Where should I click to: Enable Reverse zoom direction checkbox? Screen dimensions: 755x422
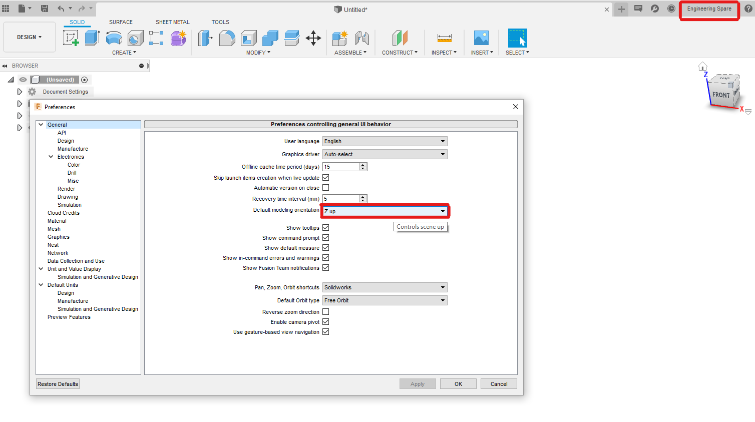[x=325, y=312]
